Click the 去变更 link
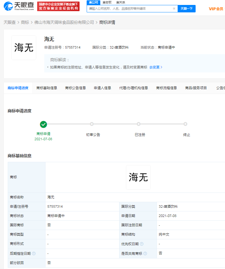225x269 pixels. tap(156, 67)
